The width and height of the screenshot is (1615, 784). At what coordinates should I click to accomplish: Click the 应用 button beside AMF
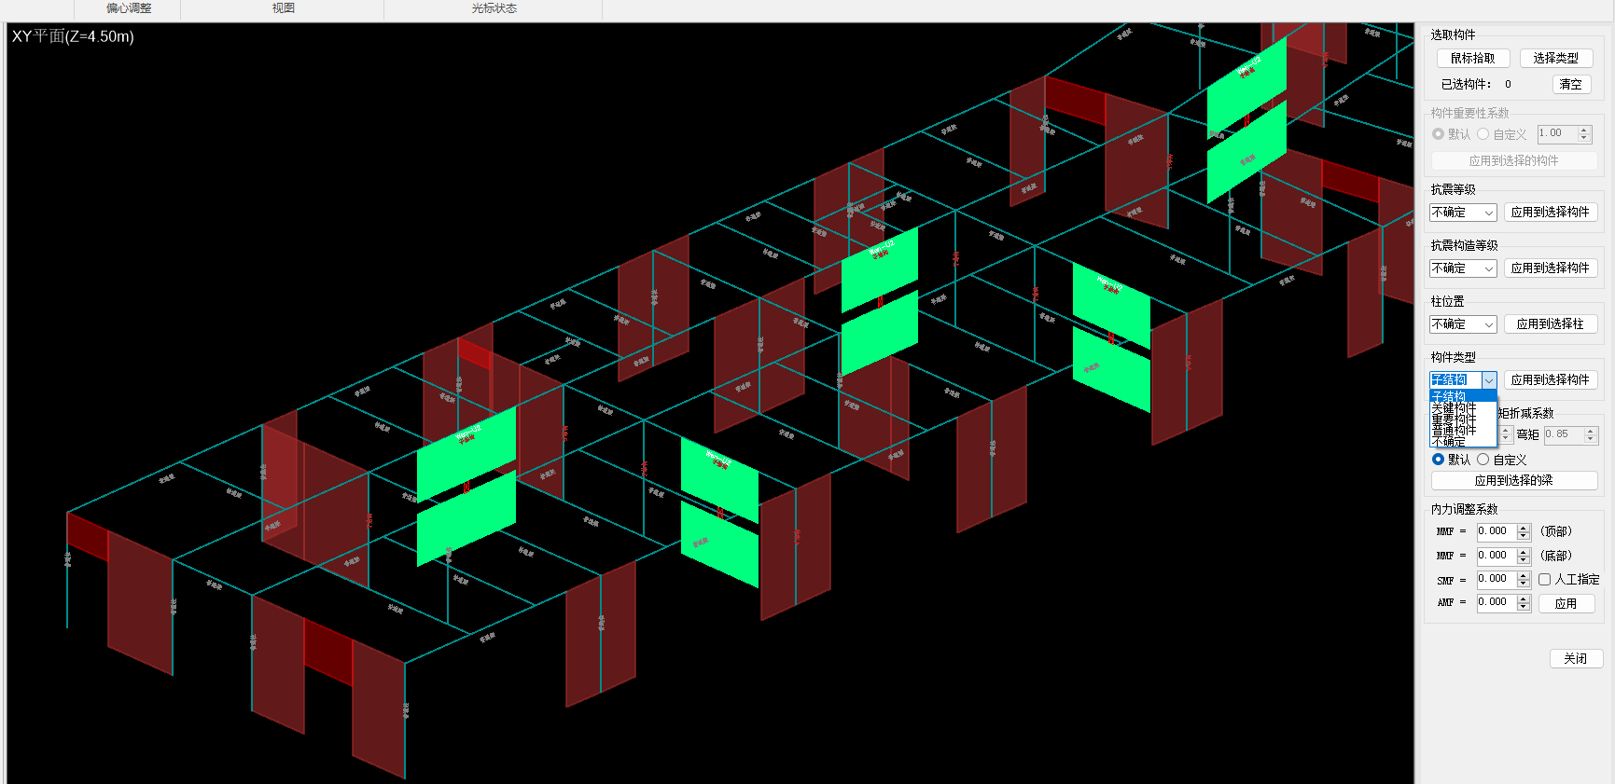pos(1566,604)
